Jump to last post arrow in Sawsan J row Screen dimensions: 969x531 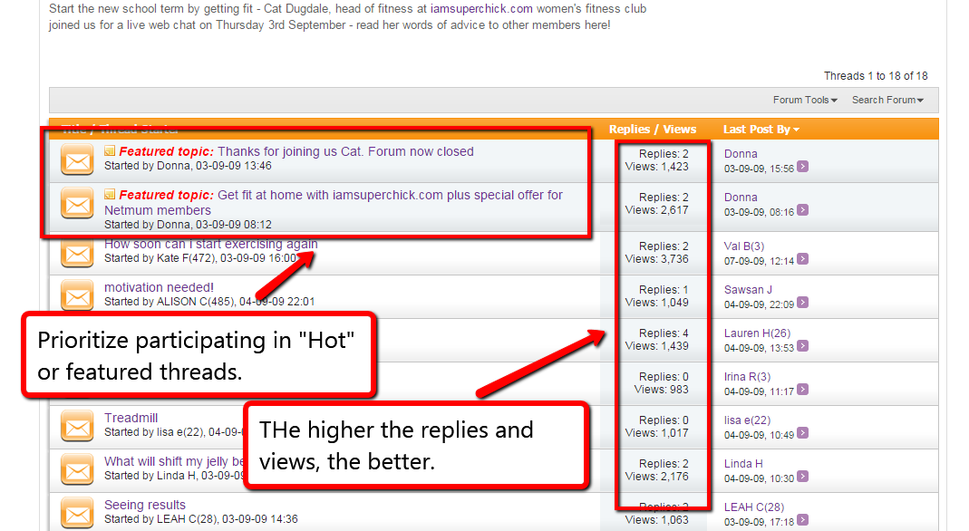tap(802, 304)
